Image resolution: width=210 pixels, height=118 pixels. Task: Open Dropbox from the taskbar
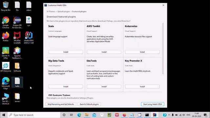[x=102, y=115]
